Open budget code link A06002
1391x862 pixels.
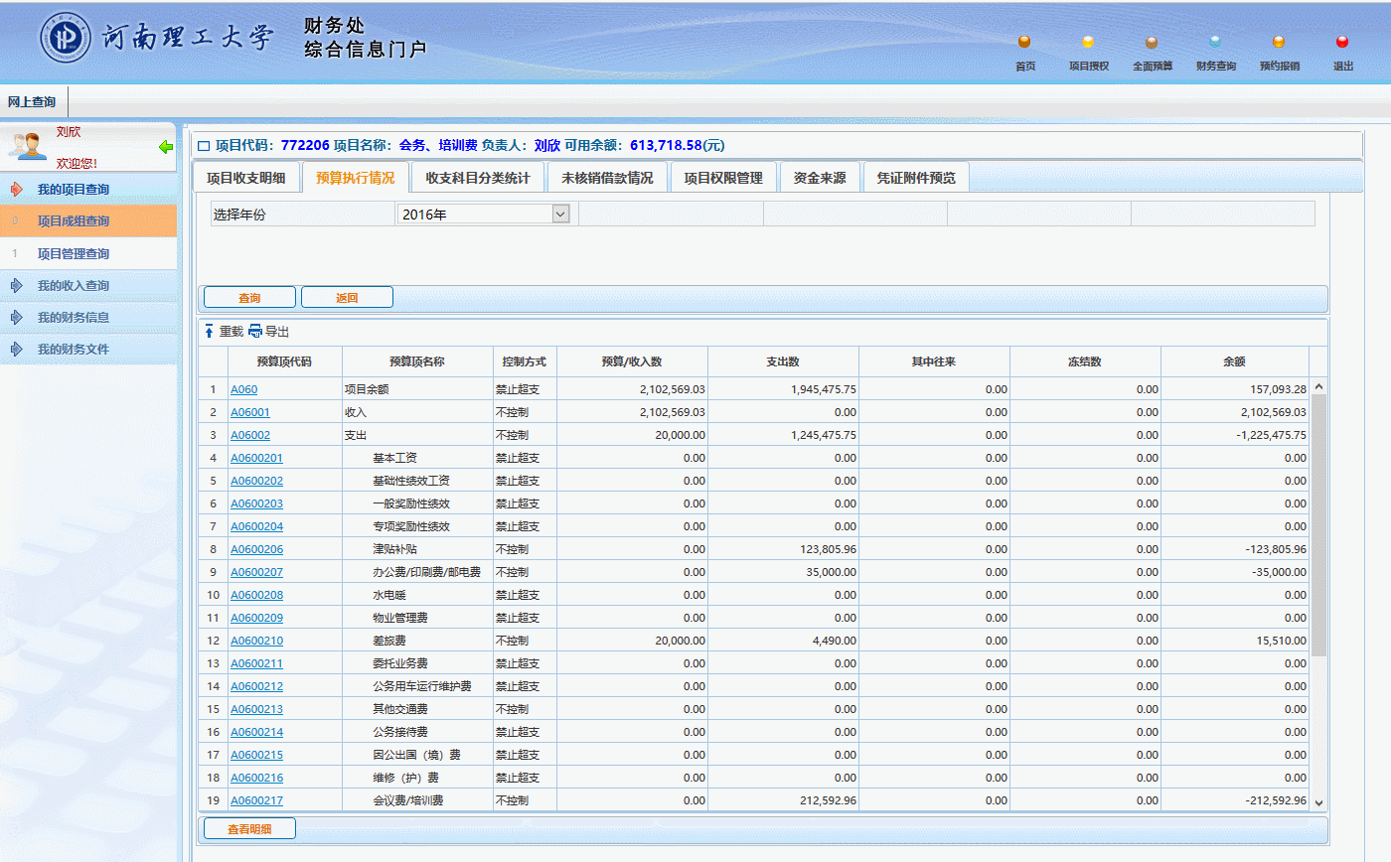coord(250,435)
